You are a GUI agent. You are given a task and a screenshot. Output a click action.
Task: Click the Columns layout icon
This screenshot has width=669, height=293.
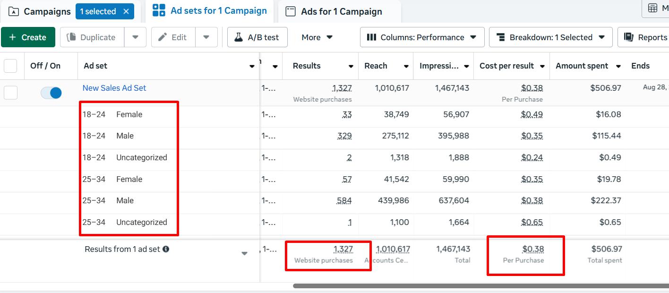pyautogui.click(x=372, y=37)
